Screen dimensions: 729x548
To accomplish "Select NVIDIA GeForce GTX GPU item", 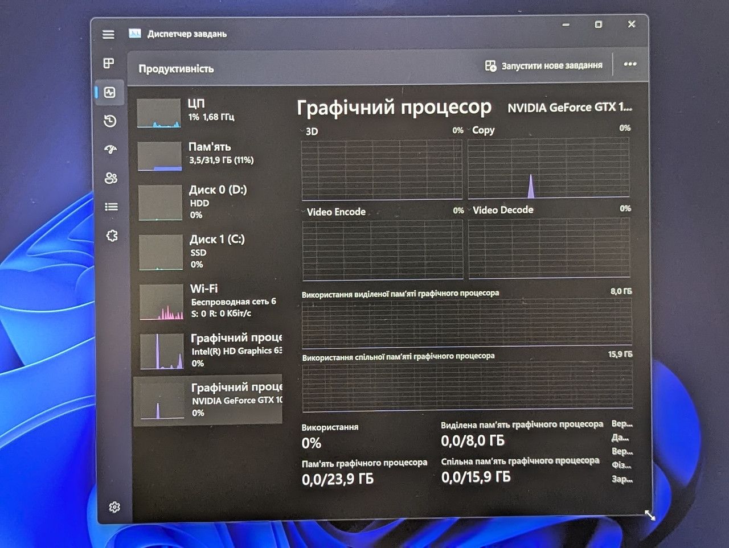I will point(208,400).
